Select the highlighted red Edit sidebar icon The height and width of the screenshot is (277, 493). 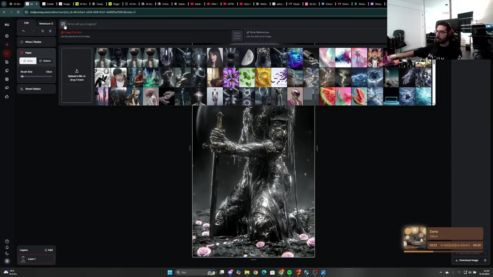(7, 53)
